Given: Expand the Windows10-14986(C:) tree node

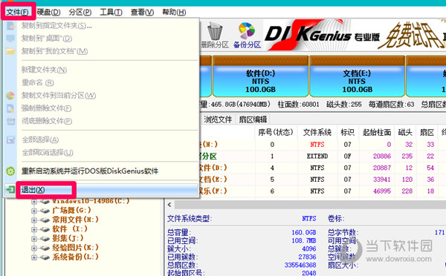Looking at the screenshot, I should pyautogui.click(x=34, y=202).
